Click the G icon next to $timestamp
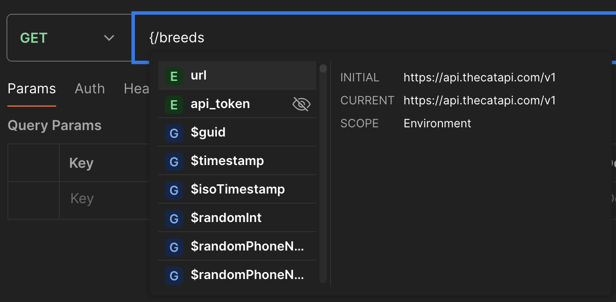Screen dimensions: 616x302 click(x=174, y=161)
